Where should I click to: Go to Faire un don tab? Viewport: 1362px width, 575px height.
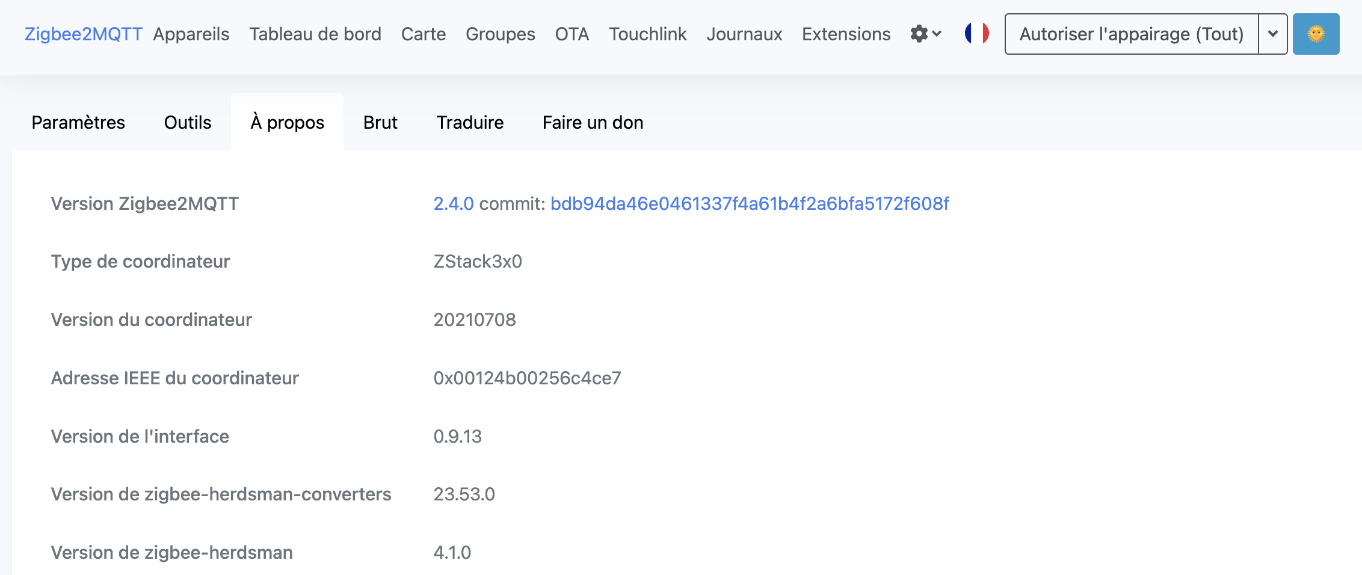point(593,122)
